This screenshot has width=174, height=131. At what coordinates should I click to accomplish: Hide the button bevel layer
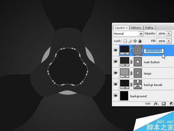[x=115, y=50]
